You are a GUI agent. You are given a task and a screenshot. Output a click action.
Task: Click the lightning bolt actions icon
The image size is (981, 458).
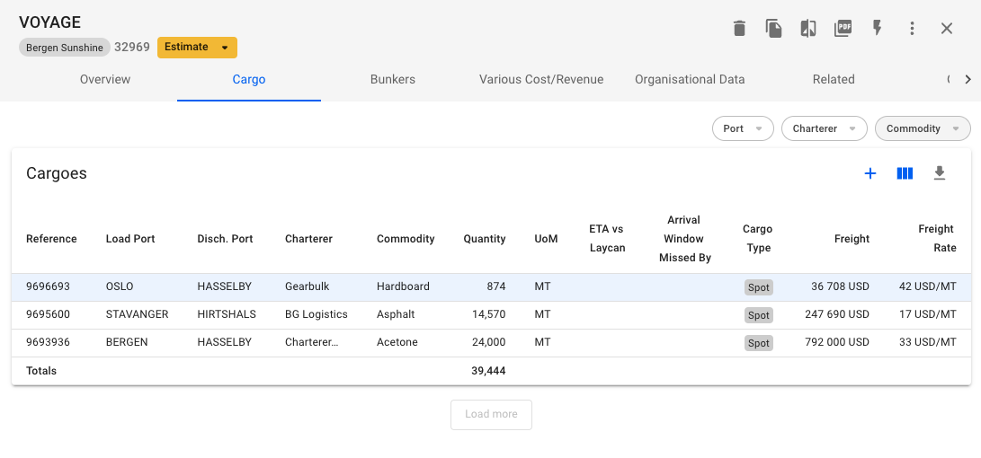pos(878,29)
